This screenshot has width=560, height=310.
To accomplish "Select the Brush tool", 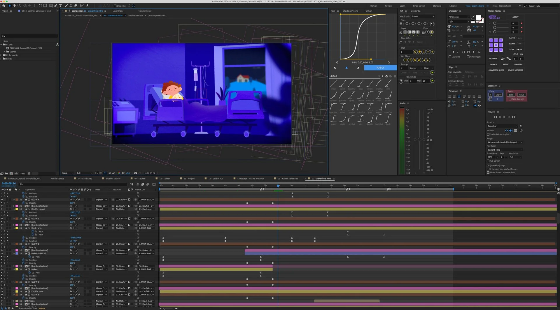I will [66, 6].
